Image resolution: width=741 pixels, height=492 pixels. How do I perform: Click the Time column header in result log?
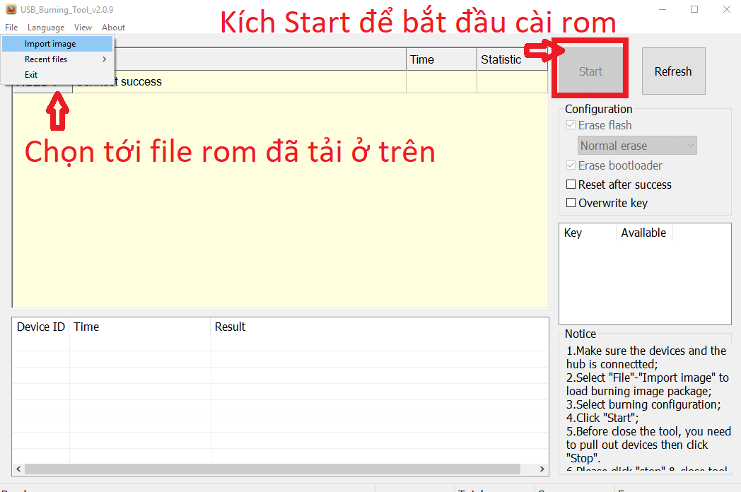(140, 327)
